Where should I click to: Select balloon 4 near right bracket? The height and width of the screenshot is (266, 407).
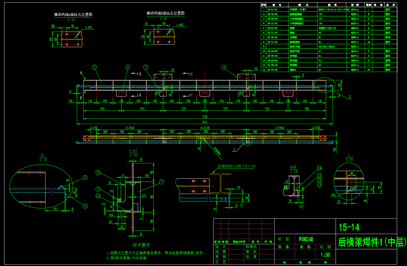[224, 67]
